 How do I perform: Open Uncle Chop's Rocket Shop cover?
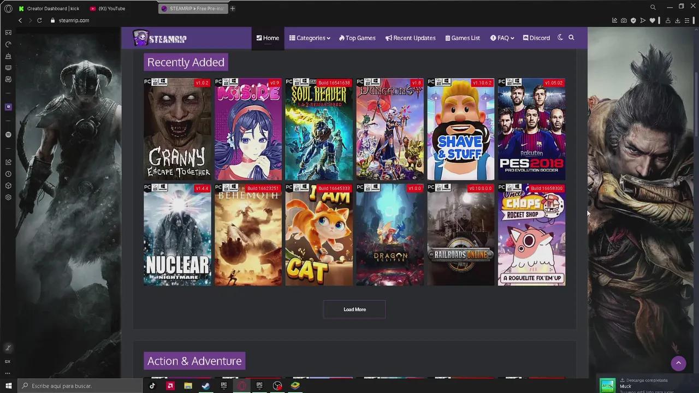531,235
